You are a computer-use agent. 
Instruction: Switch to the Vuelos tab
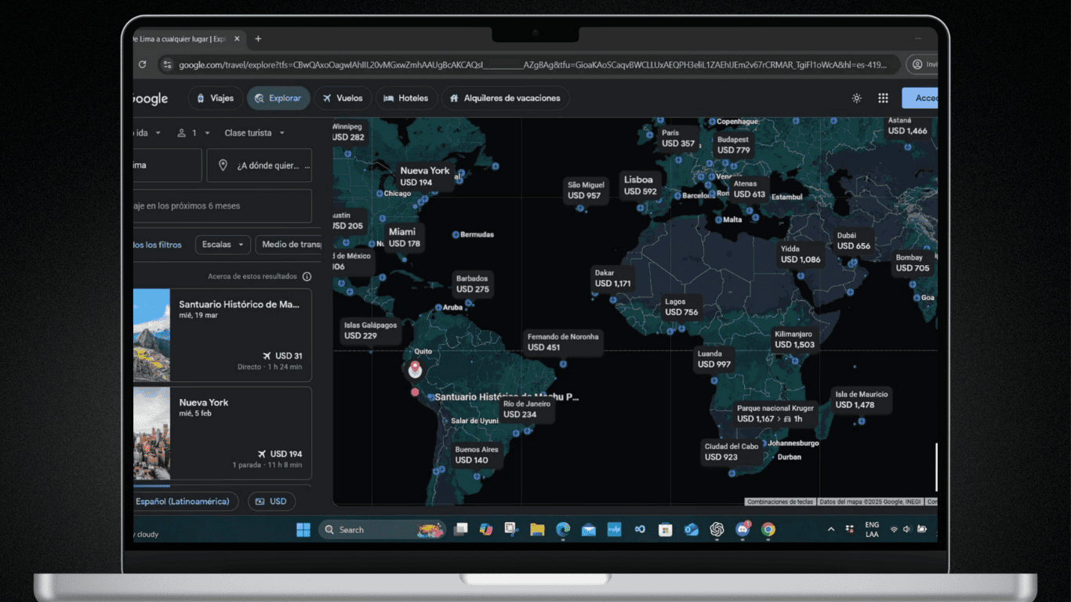pos(342,98)
